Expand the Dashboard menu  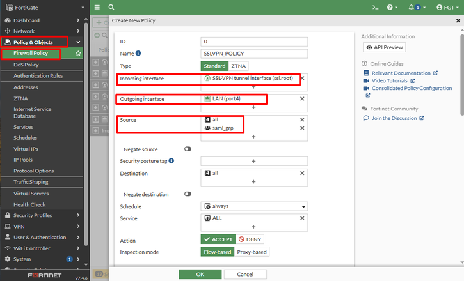(78, 20)
